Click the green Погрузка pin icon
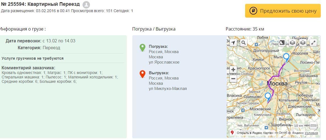This screenshot has height=140, width=326. point(142,47)
